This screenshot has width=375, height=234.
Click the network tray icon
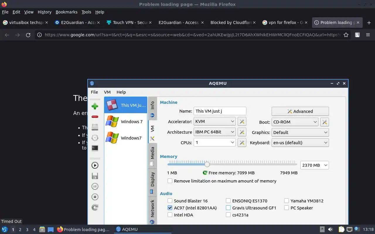coord(349,229)
